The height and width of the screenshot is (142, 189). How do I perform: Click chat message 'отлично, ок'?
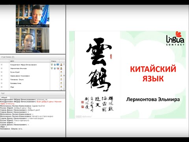(42, 99)
